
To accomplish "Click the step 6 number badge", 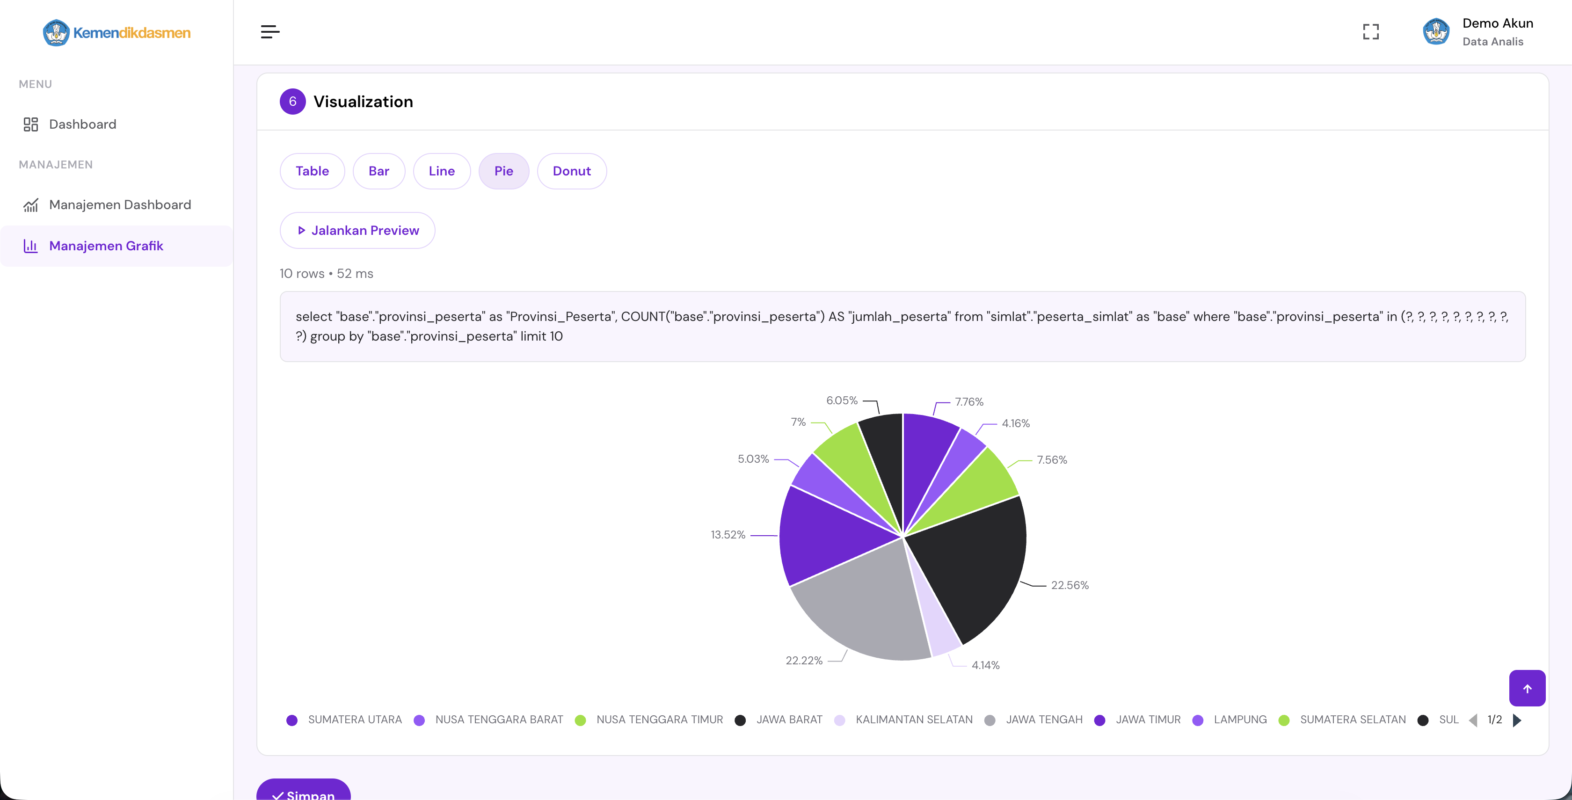I will pyautogui.click(x=292, y=102).
